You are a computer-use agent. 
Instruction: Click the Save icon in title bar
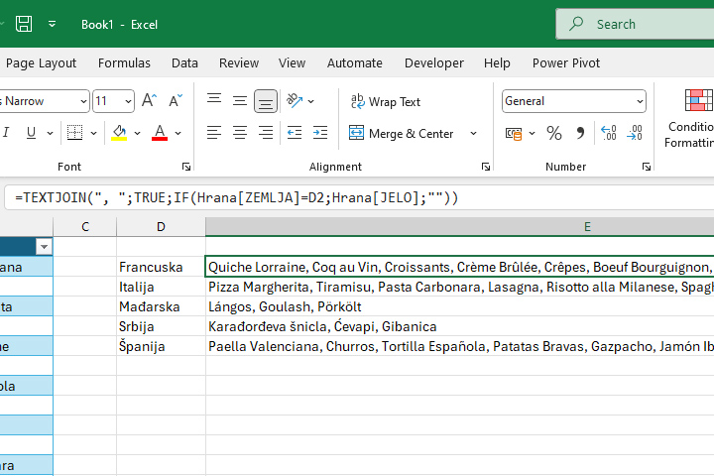[24, 24]
